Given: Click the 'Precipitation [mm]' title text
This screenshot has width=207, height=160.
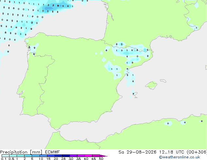Looking at the screenshot, I should pos(21,152).
